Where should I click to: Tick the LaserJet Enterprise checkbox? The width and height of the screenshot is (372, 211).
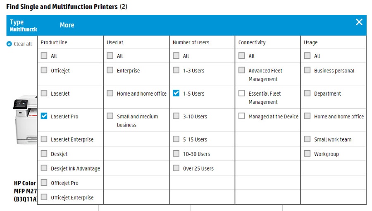pos(44,139)
